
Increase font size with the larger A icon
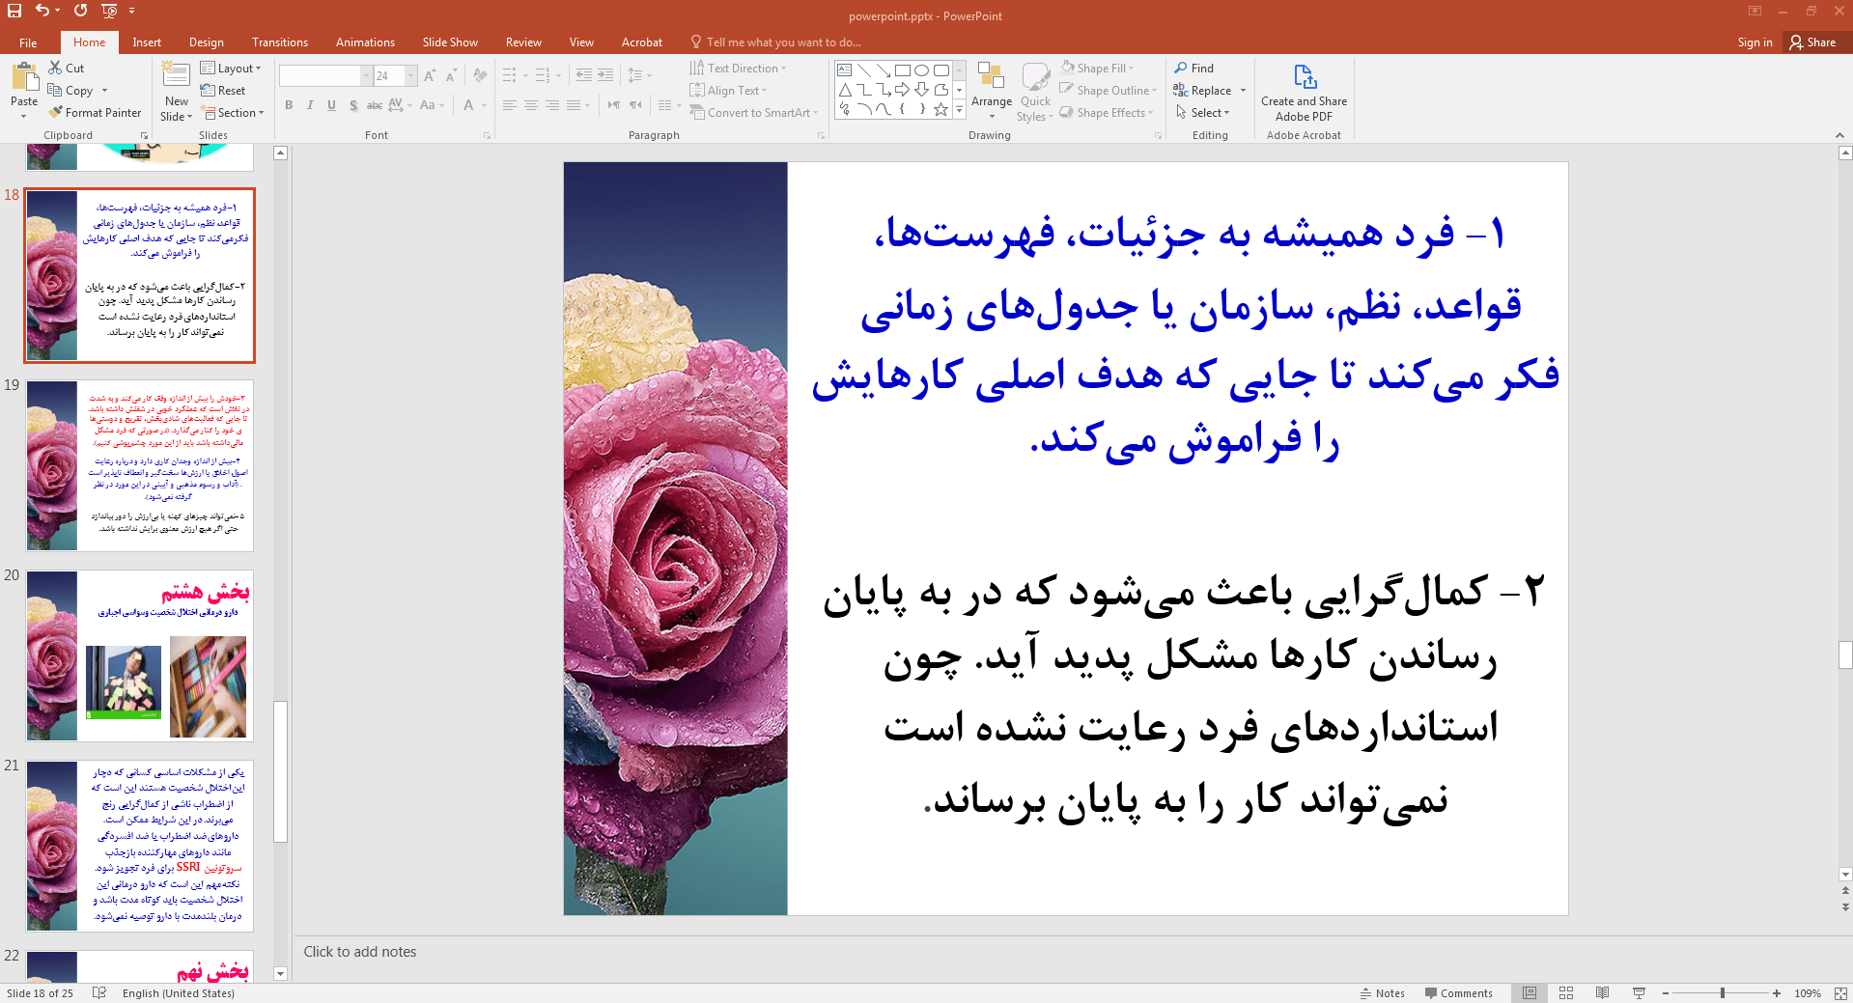430,75
